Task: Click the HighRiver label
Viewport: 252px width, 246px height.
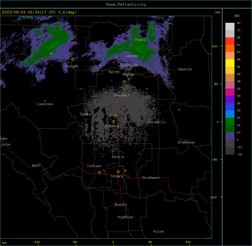Action: (126, 217)
